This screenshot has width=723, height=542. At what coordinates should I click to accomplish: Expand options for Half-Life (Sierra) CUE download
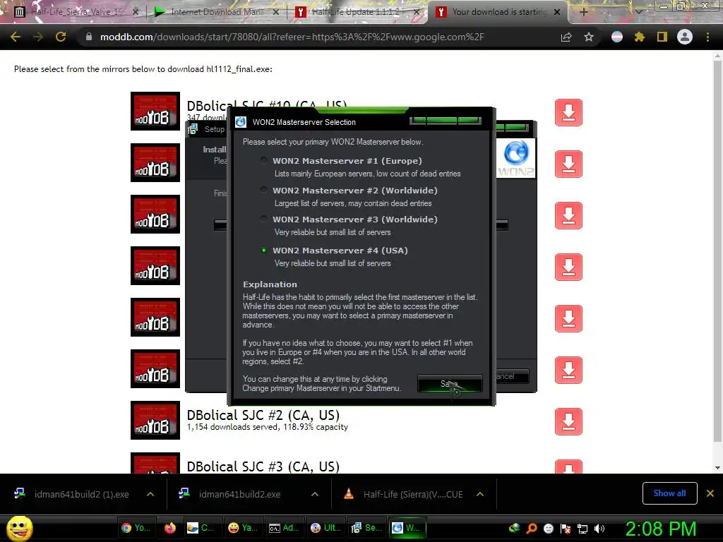(x=480, y=494)
